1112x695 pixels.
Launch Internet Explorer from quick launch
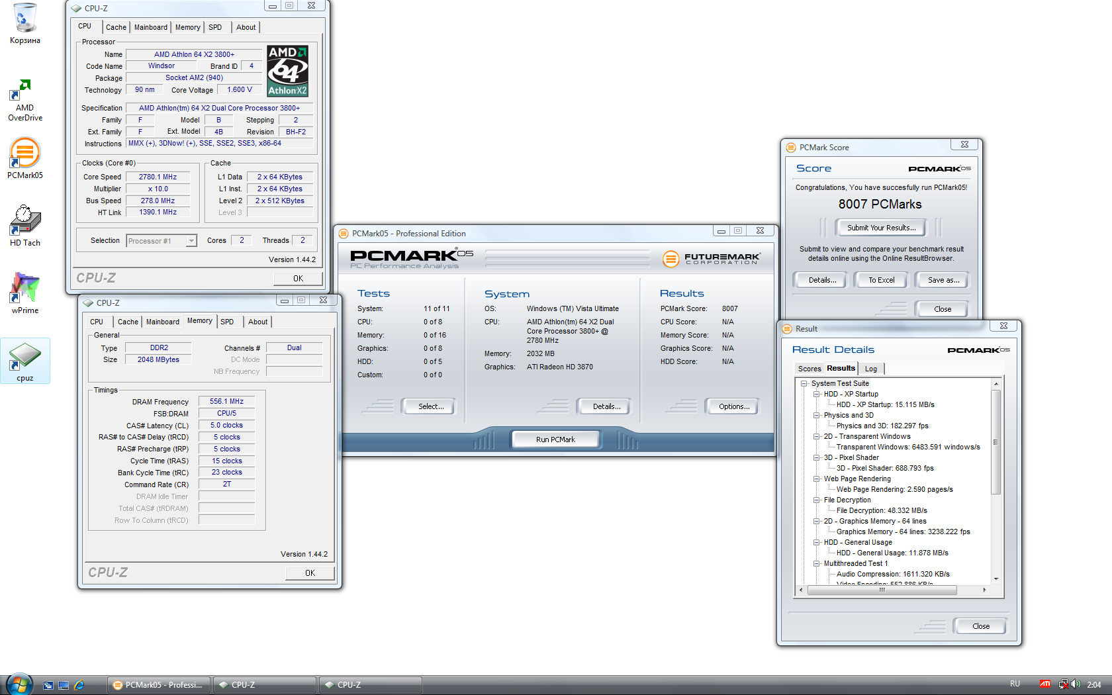(x=79, y=685)
